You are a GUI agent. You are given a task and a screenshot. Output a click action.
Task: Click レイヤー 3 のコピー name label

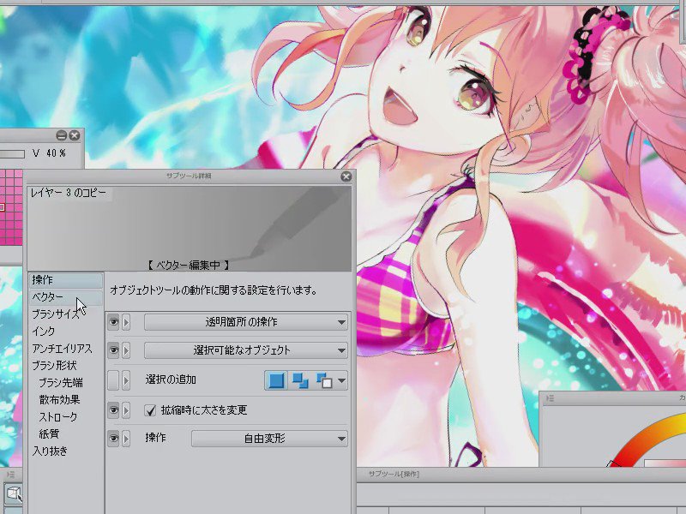click(x=69, y=193)
